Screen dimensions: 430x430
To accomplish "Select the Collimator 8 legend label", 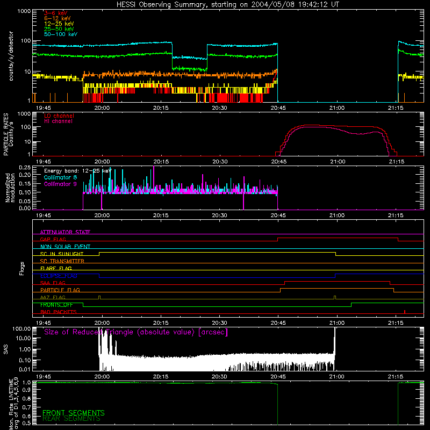I will point(60,177).
